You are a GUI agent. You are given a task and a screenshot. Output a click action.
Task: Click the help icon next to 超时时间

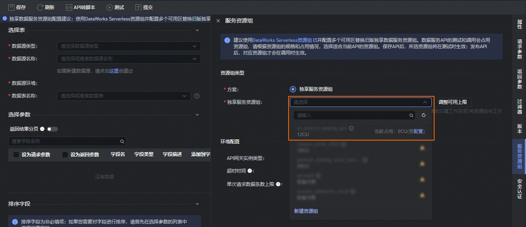[x=250, y=171]
